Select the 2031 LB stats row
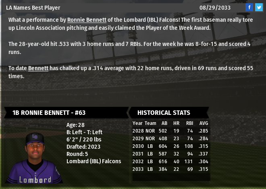 (x=171, y=154)
